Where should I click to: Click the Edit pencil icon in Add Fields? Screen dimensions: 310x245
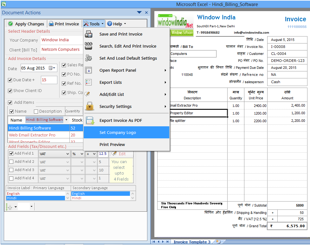point(114,154)
